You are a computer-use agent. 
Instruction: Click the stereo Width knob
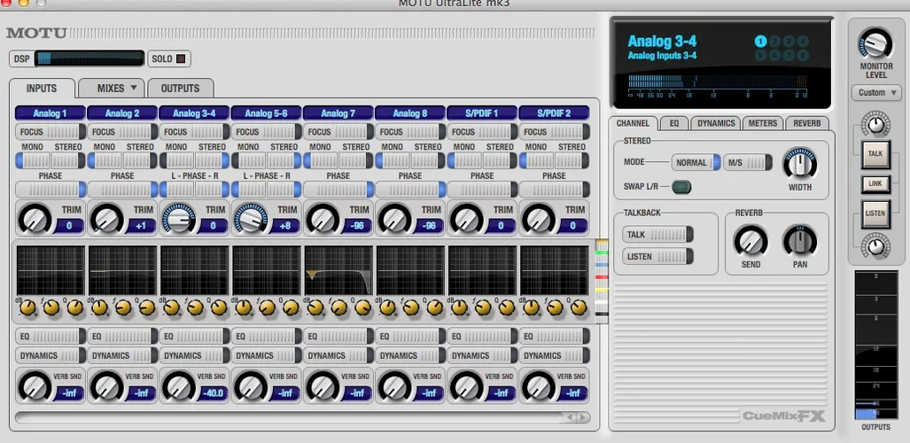click(x=799, y=164)
